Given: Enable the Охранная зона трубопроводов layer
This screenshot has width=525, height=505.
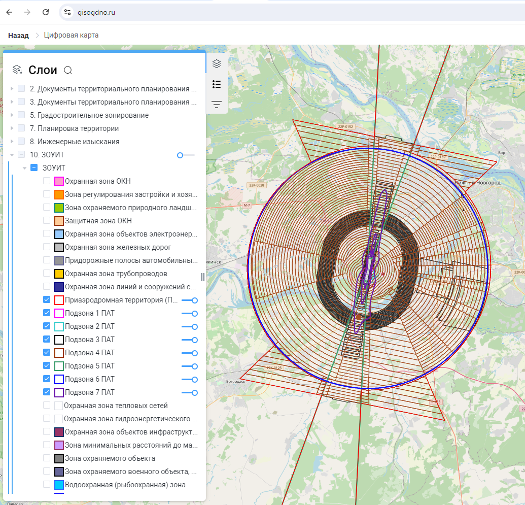Looking at the screenshot, I should 47,274.
